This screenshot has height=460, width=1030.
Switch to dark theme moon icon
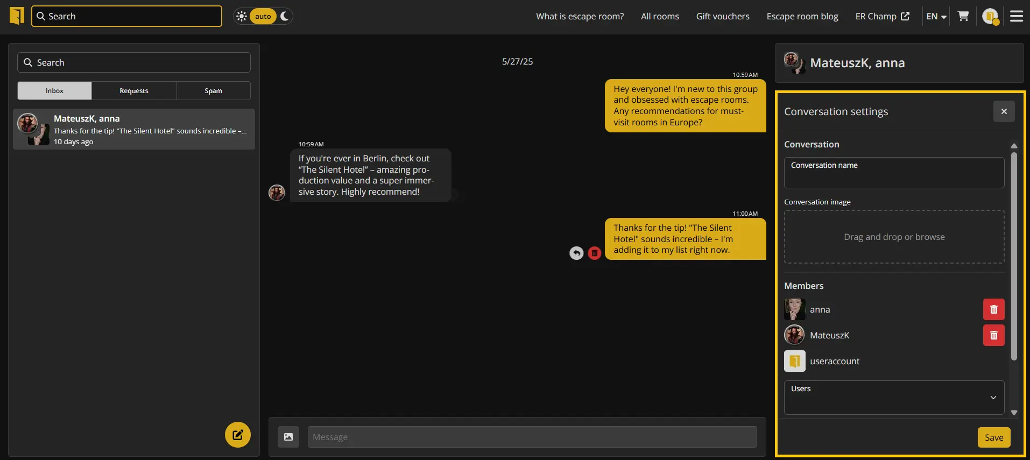tap(285, 16)
